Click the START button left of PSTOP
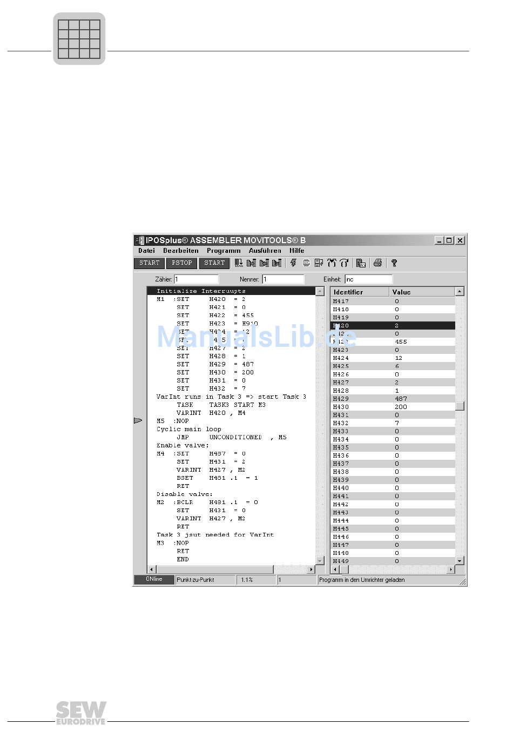Viewport: 513px width, 731px height. coord(150,263)
